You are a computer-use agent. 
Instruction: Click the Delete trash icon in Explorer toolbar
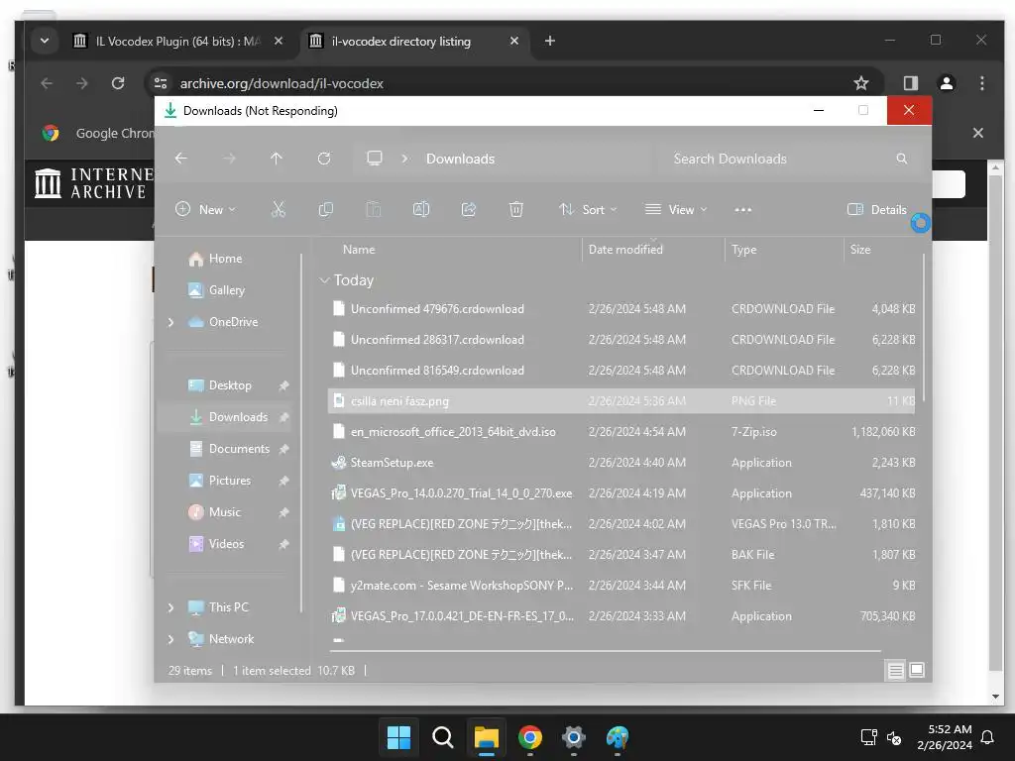point(515,209)
